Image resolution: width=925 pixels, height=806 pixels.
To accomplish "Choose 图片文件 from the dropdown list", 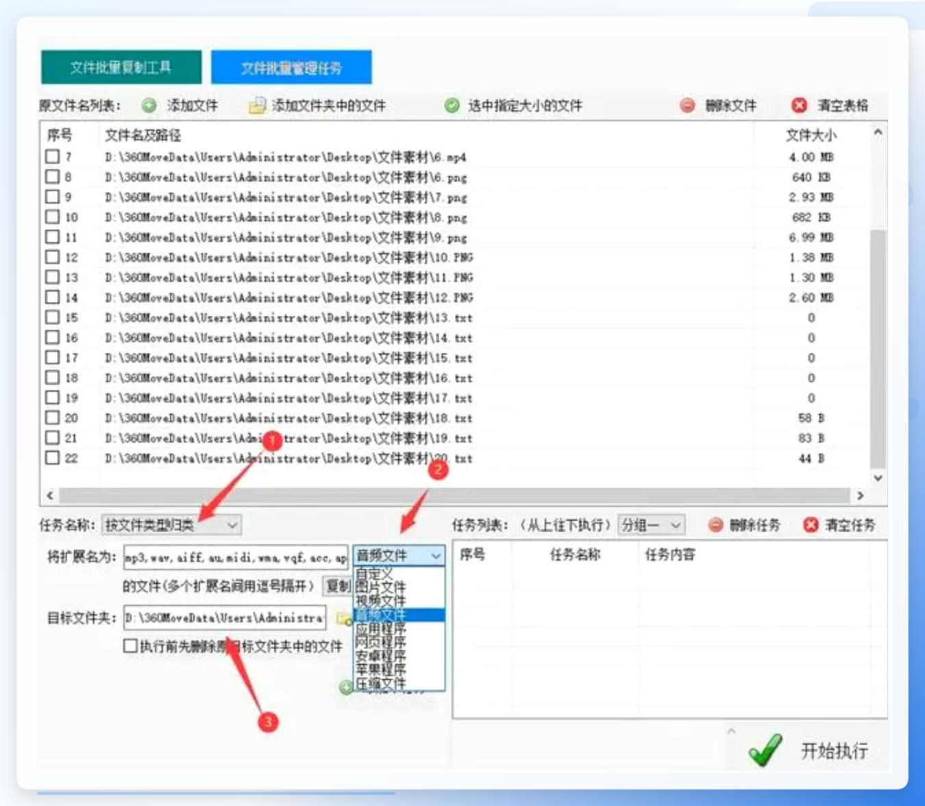I will click(399, 587).
